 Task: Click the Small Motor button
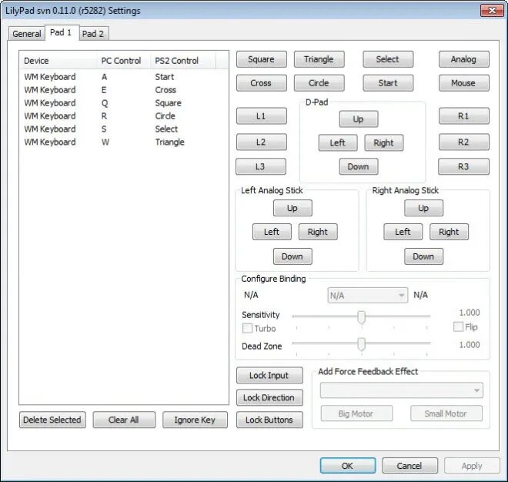point(446,413)
